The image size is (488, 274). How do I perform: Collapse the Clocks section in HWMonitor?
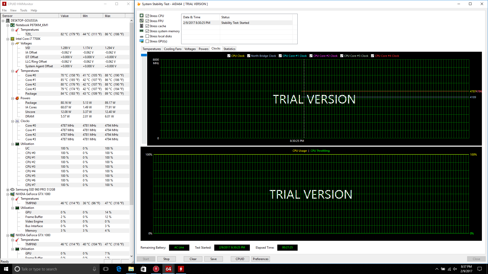pyautogui.click(x=13, y=121)
